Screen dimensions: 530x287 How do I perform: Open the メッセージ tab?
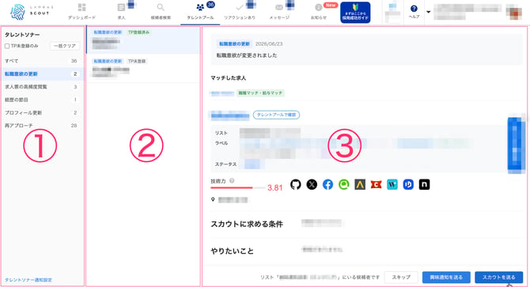click(279, 12)
